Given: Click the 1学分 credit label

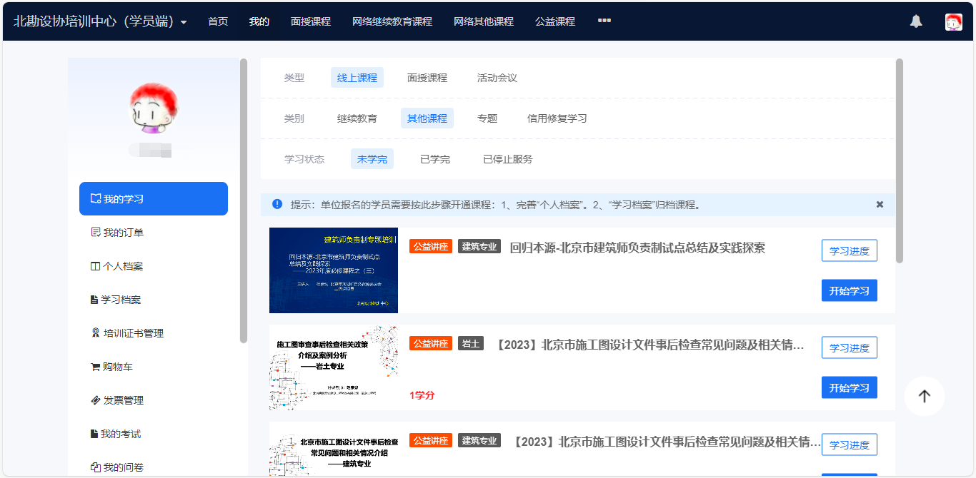Looking at the screenshot, I should pos(422,395).
